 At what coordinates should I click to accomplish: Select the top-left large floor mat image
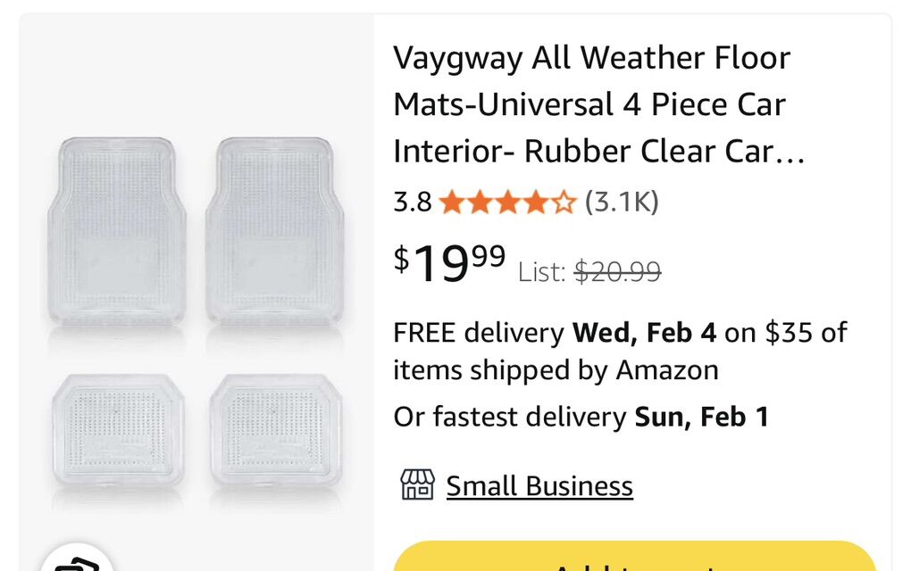point(117,230)
